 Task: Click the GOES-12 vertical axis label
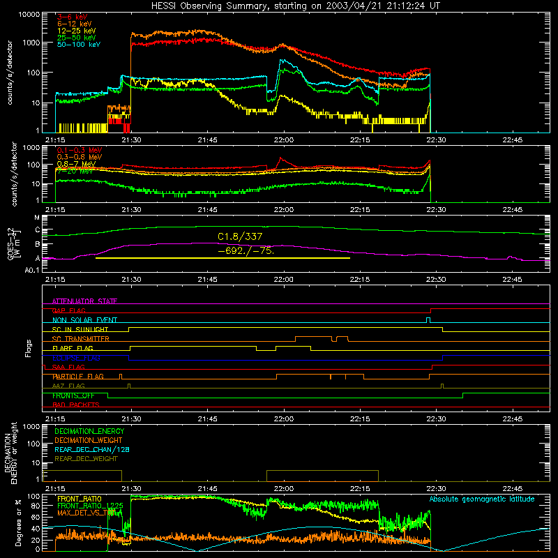point(14,244)
